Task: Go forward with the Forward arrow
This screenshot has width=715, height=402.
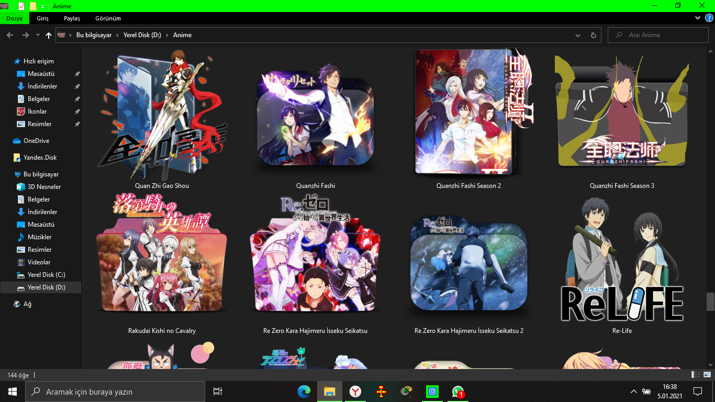Action: coord(25,35)
